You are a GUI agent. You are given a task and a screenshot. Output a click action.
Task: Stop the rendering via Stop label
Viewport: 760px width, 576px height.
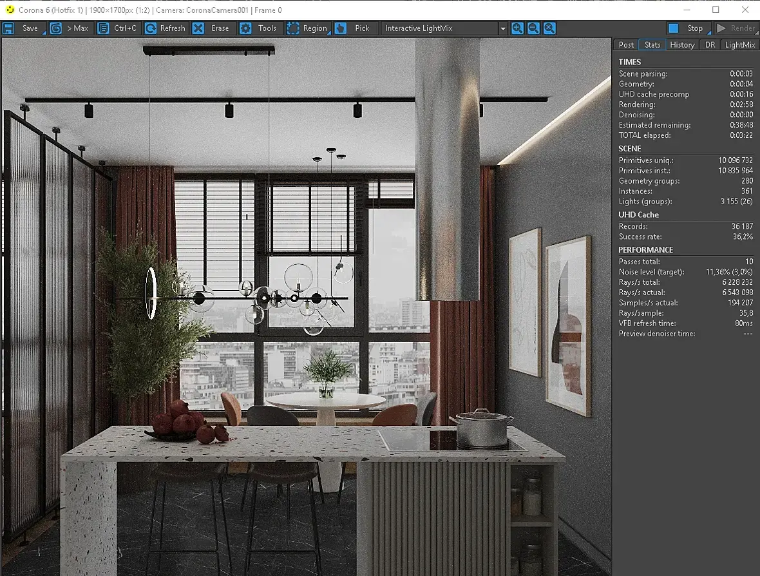(x=694, y=28)
